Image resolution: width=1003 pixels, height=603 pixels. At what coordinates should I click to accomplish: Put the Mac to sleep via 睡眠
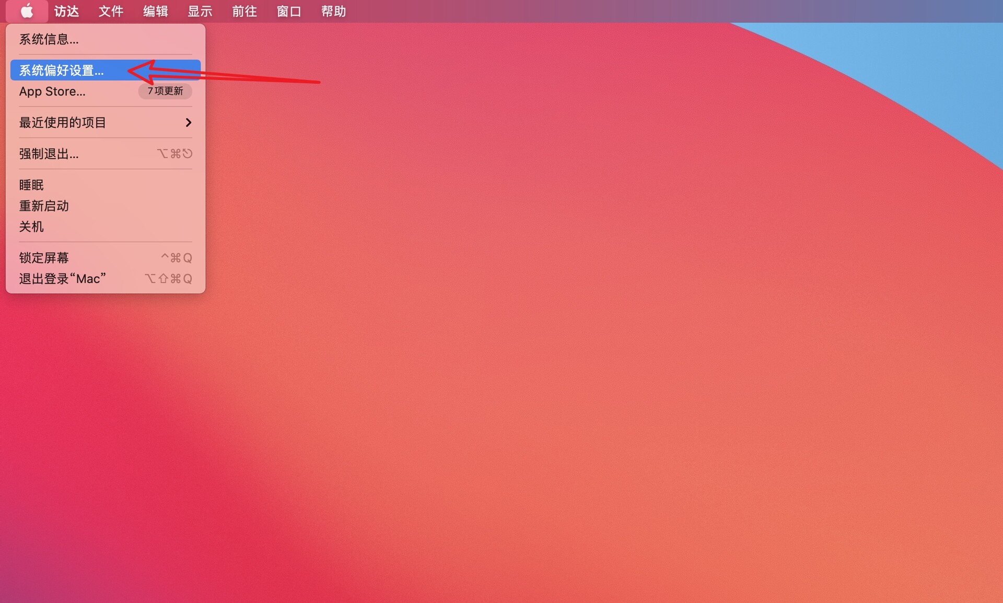point(31,185)
